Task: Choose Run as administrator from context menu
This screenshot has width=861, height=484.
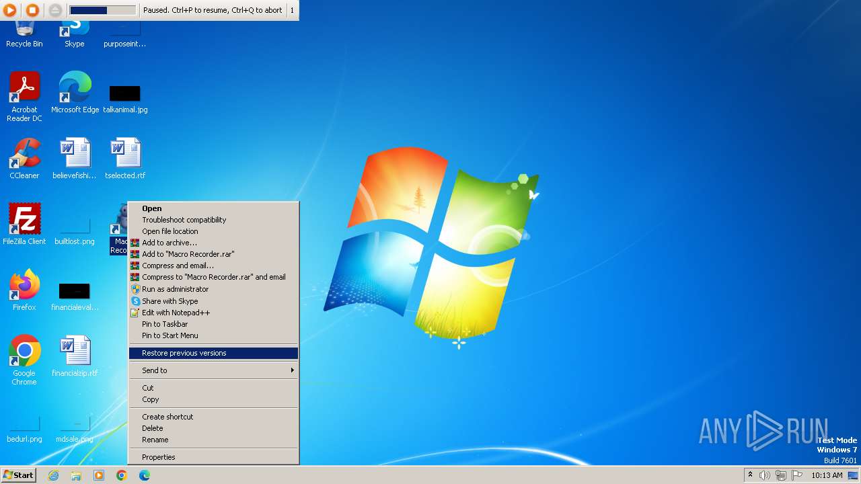Action: 213,289
